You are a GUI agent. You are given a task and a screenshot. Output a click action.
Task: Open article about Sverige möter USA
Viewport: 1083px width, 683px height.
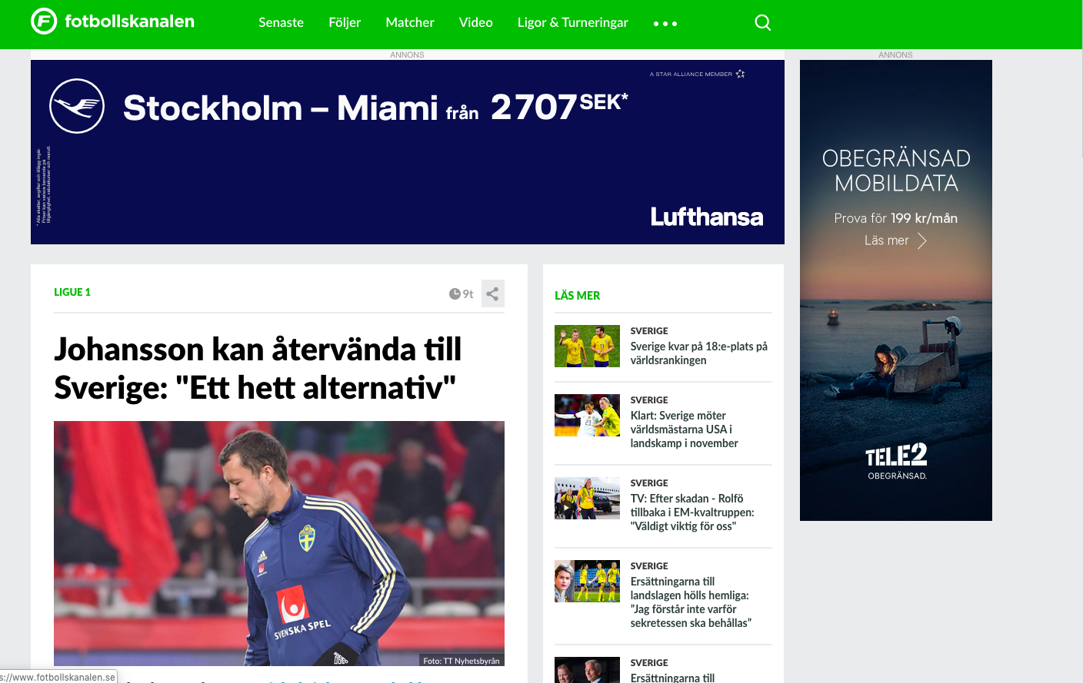[685, 429]
